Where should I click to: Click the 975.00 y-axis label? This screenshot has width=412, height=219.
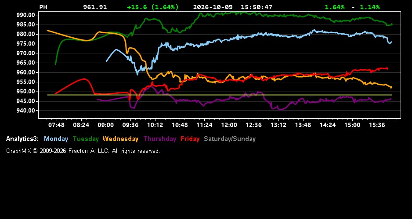pos(25,44)
